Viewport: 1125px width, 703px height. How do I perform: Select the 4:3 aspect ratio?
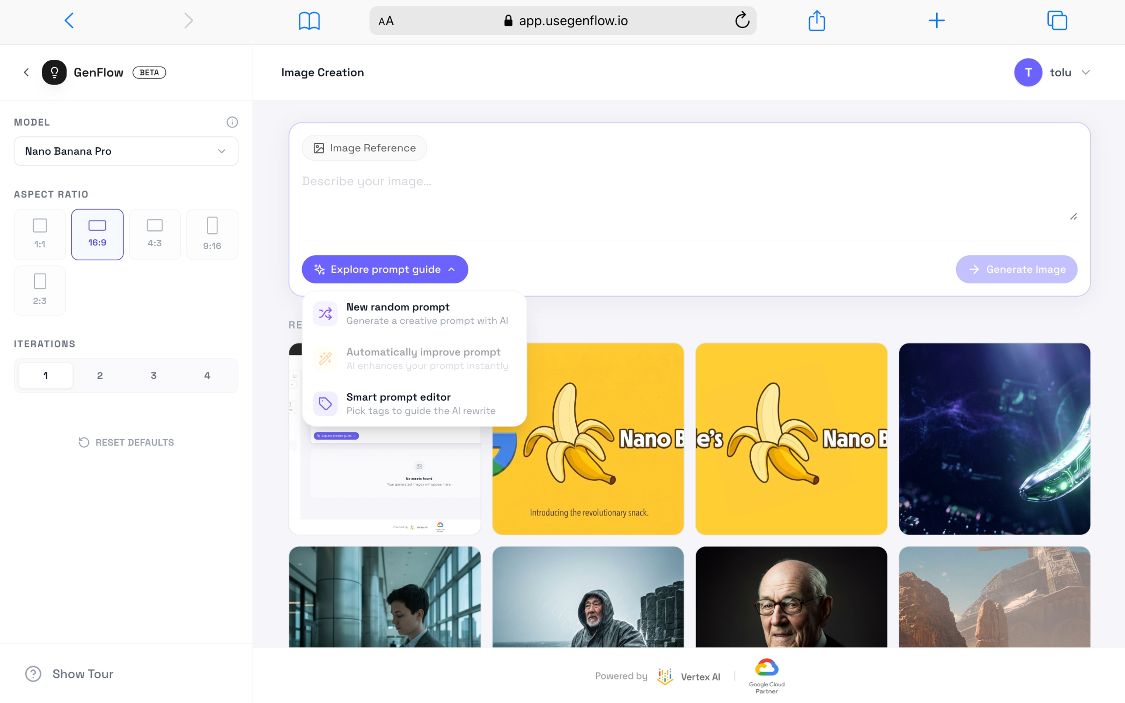(154, 234)
